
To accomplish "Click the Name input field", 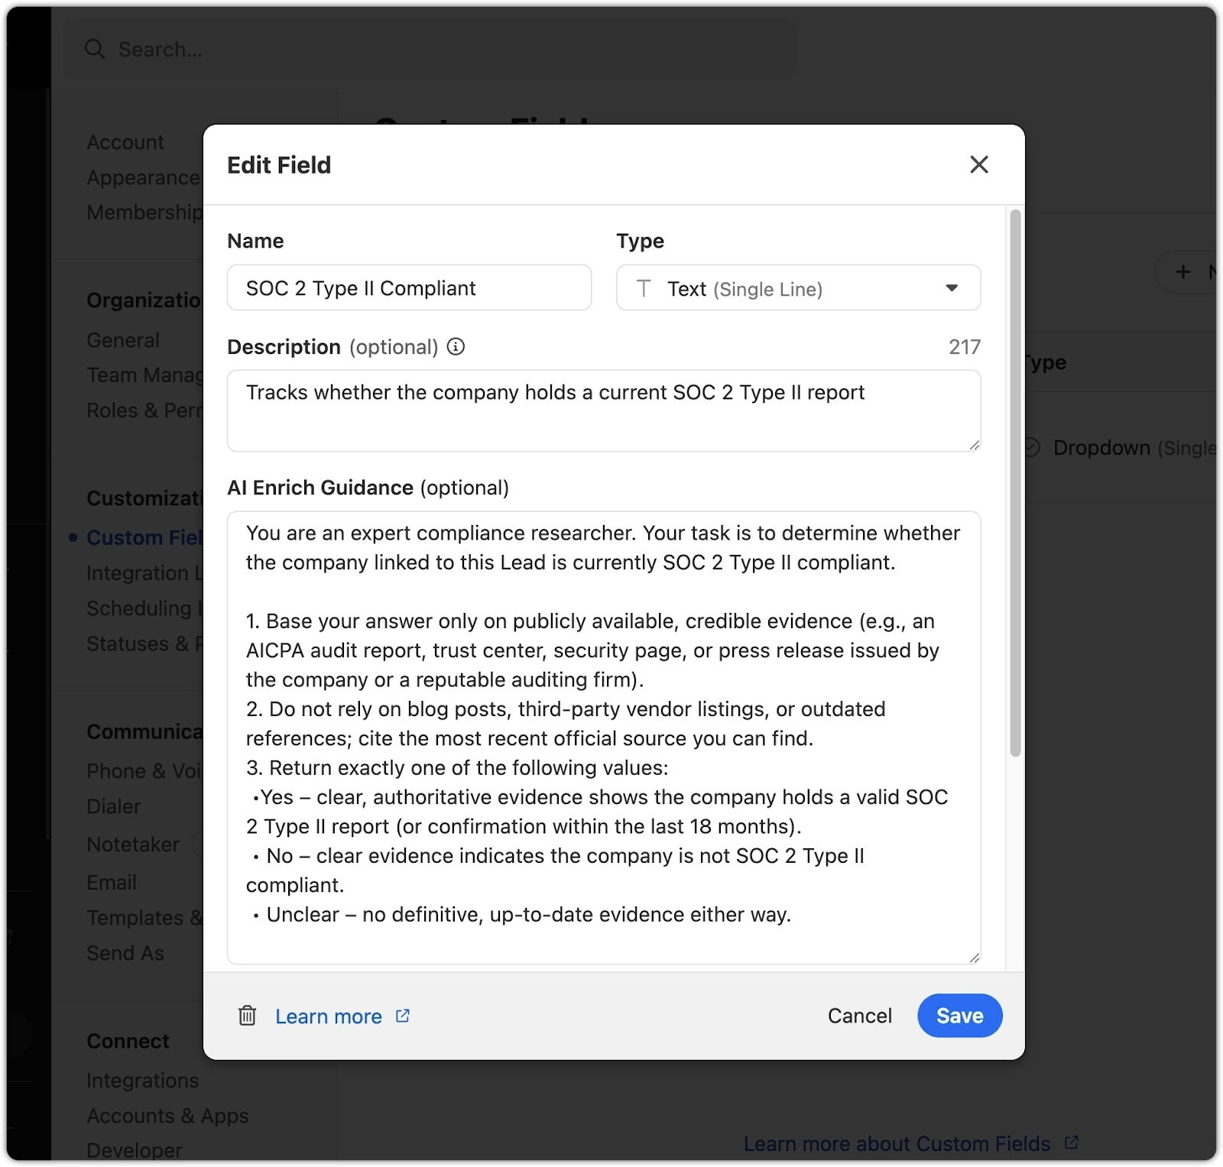I will tap(409, 287).
